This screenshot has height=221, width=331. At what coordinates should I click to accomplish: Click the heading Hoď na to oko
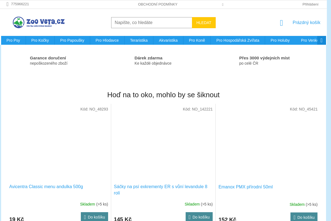[x=163, y=95]
